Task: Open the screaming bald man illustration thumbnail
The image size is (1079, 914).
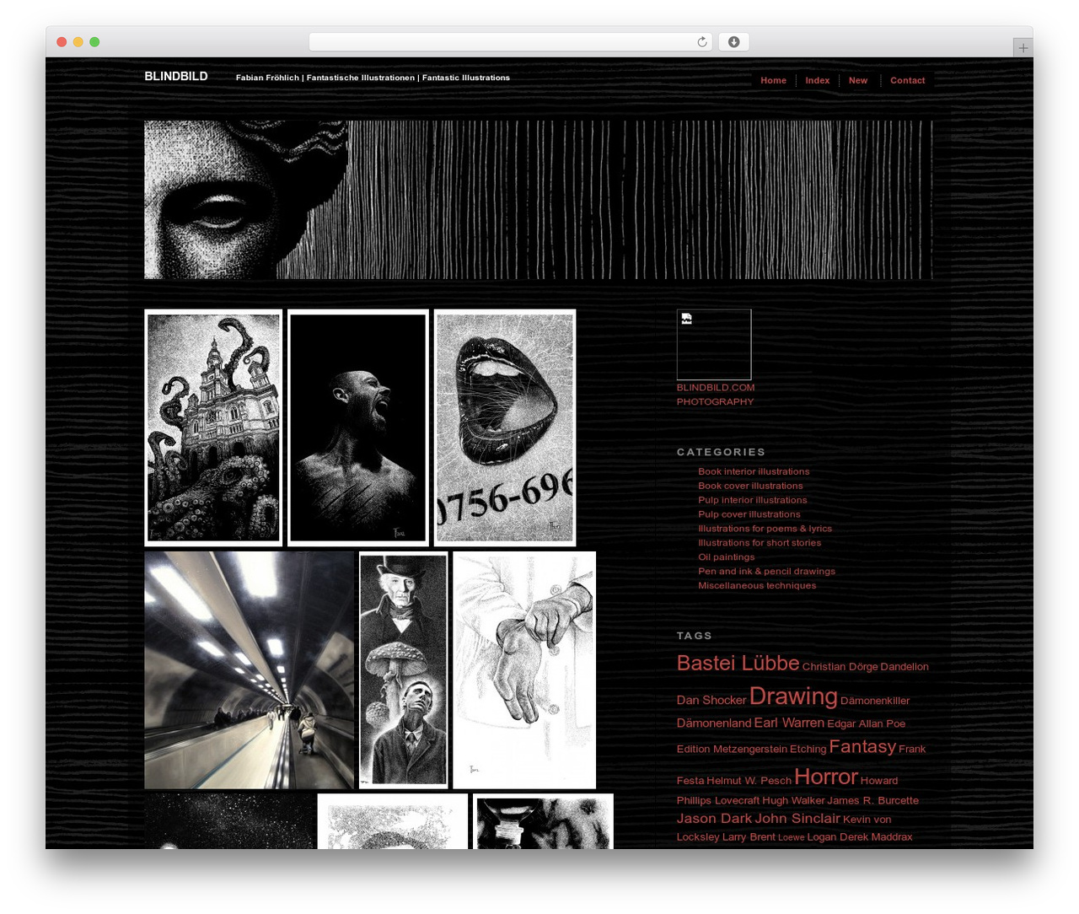Action: (358, 427)
